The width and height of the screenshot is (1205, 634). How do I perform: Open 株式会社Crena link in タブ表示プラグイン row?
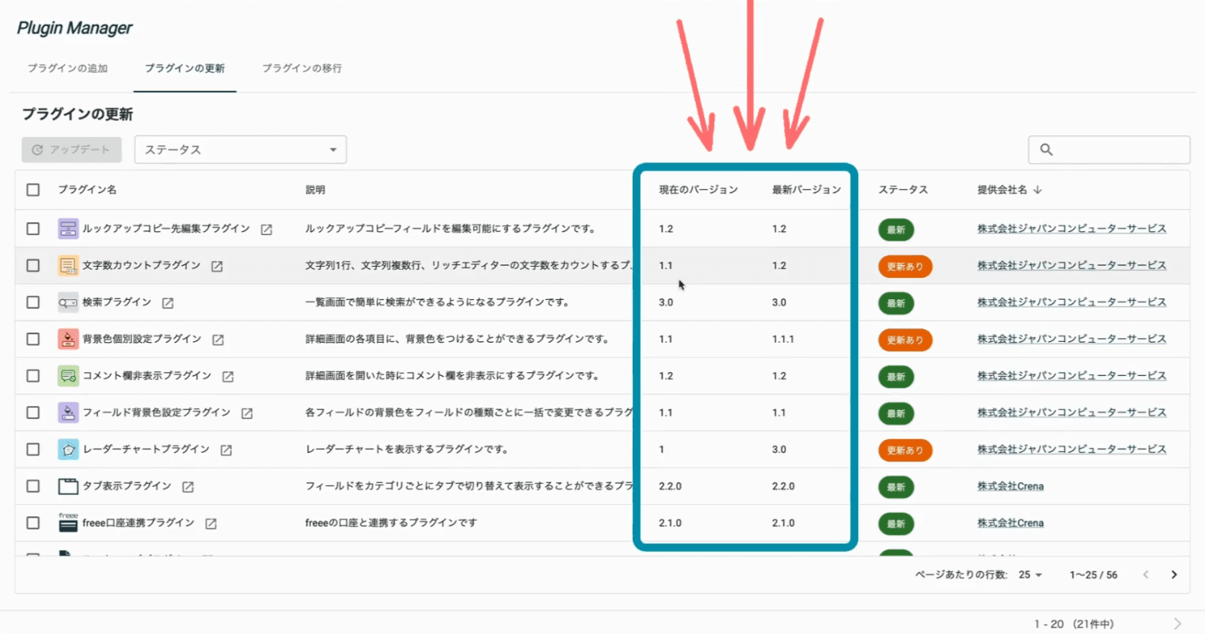1010,486
